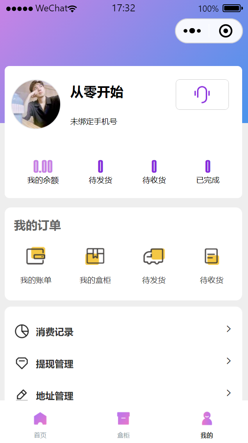This screenshot has height=443, width=248.
Task: Open 我的盒柜 box icon
Action: coord(95,256)
